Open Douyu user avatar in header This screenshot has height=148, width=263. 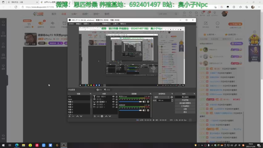[224, 14]
